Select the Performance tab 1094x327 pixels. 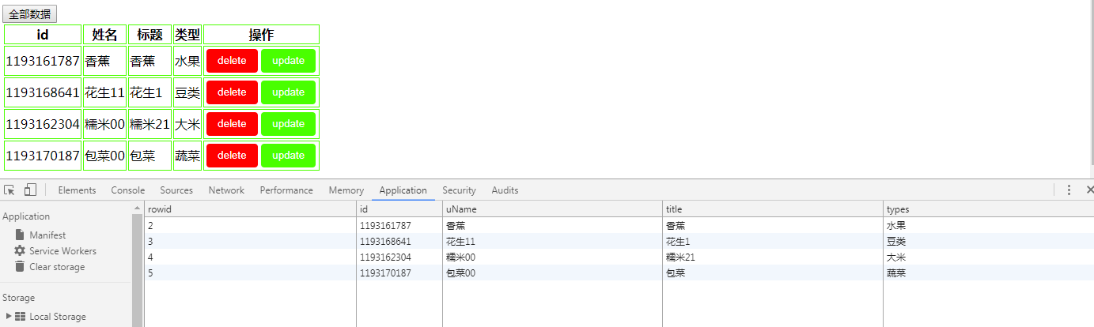pos(286,190)
